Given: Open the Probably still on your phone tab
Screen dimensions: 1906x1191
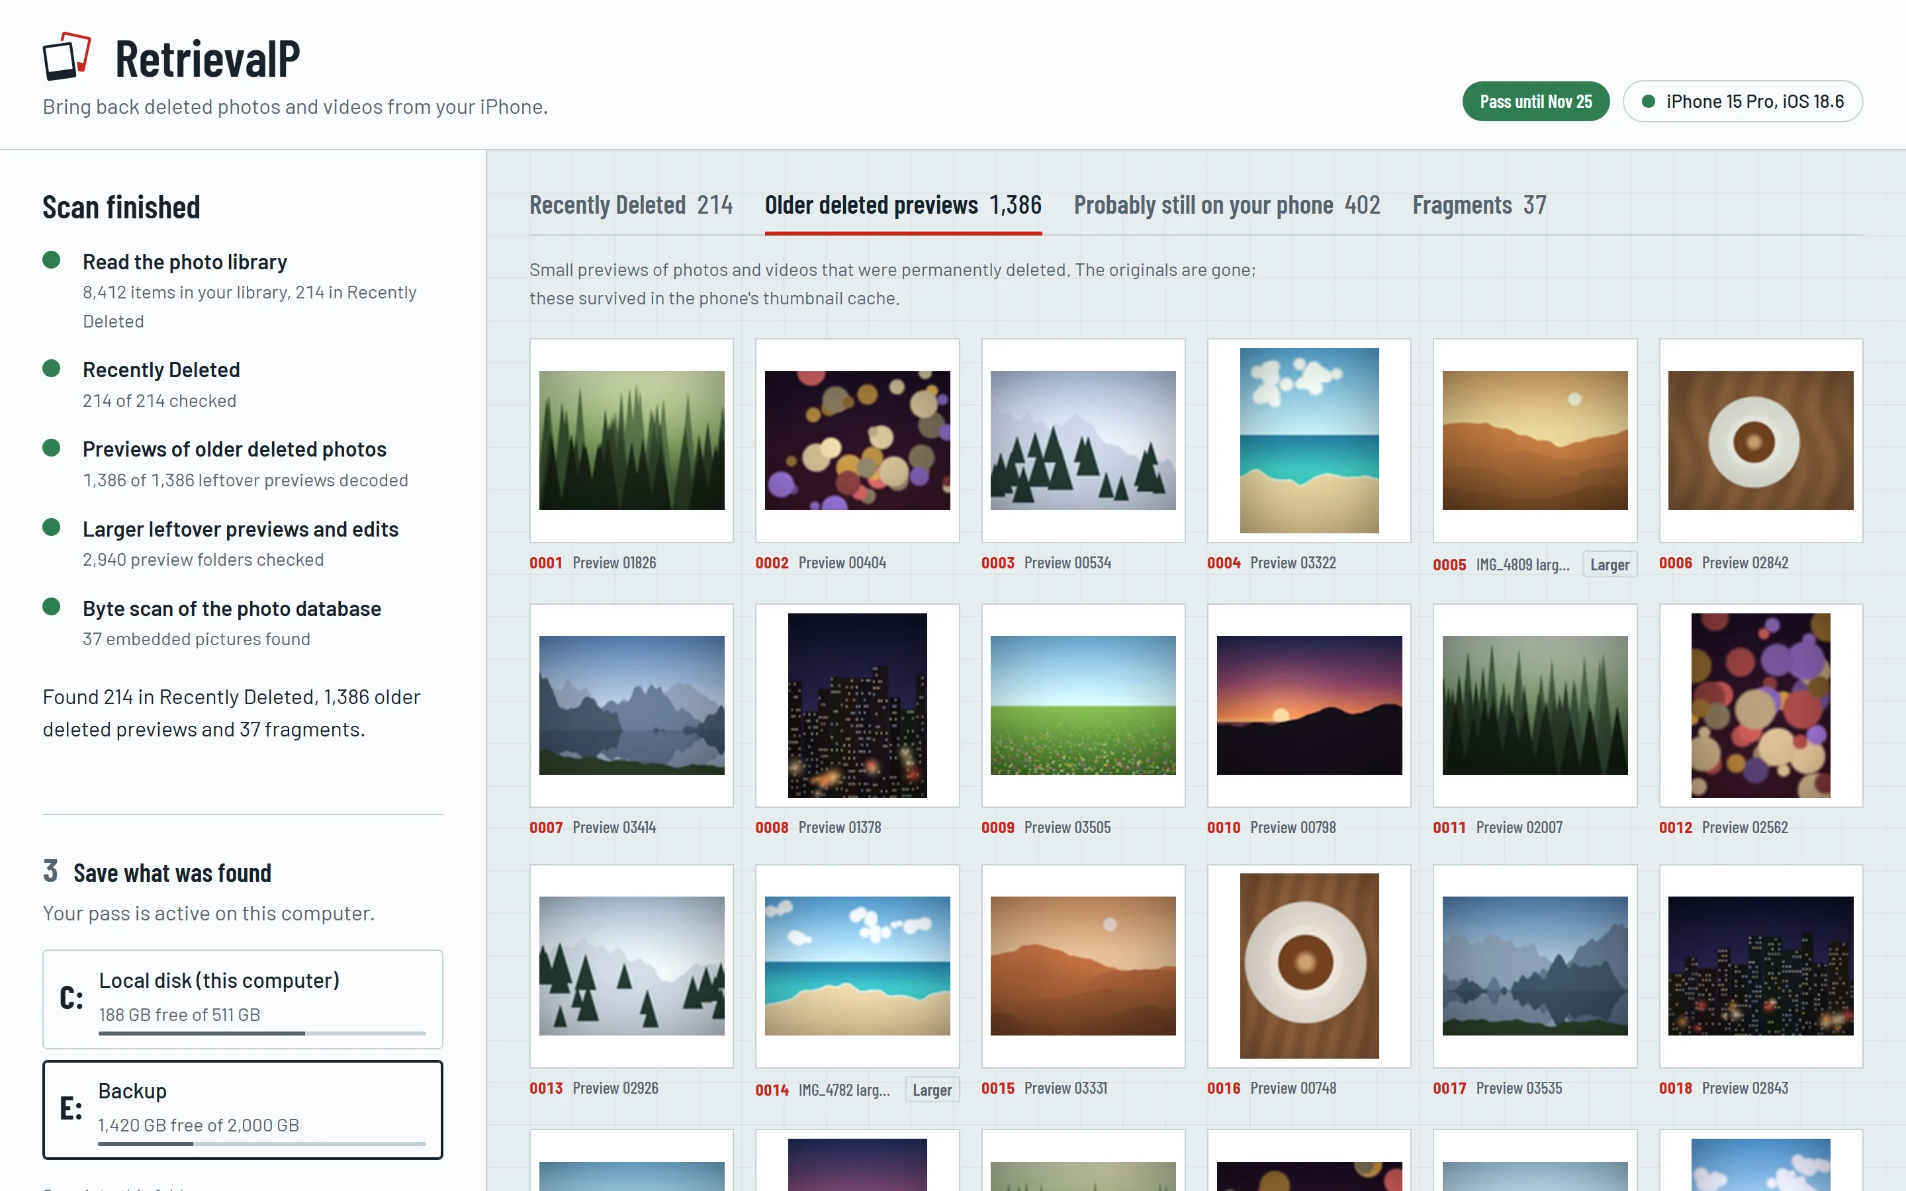Looking at the screenshot, I should coord(1226,206).
